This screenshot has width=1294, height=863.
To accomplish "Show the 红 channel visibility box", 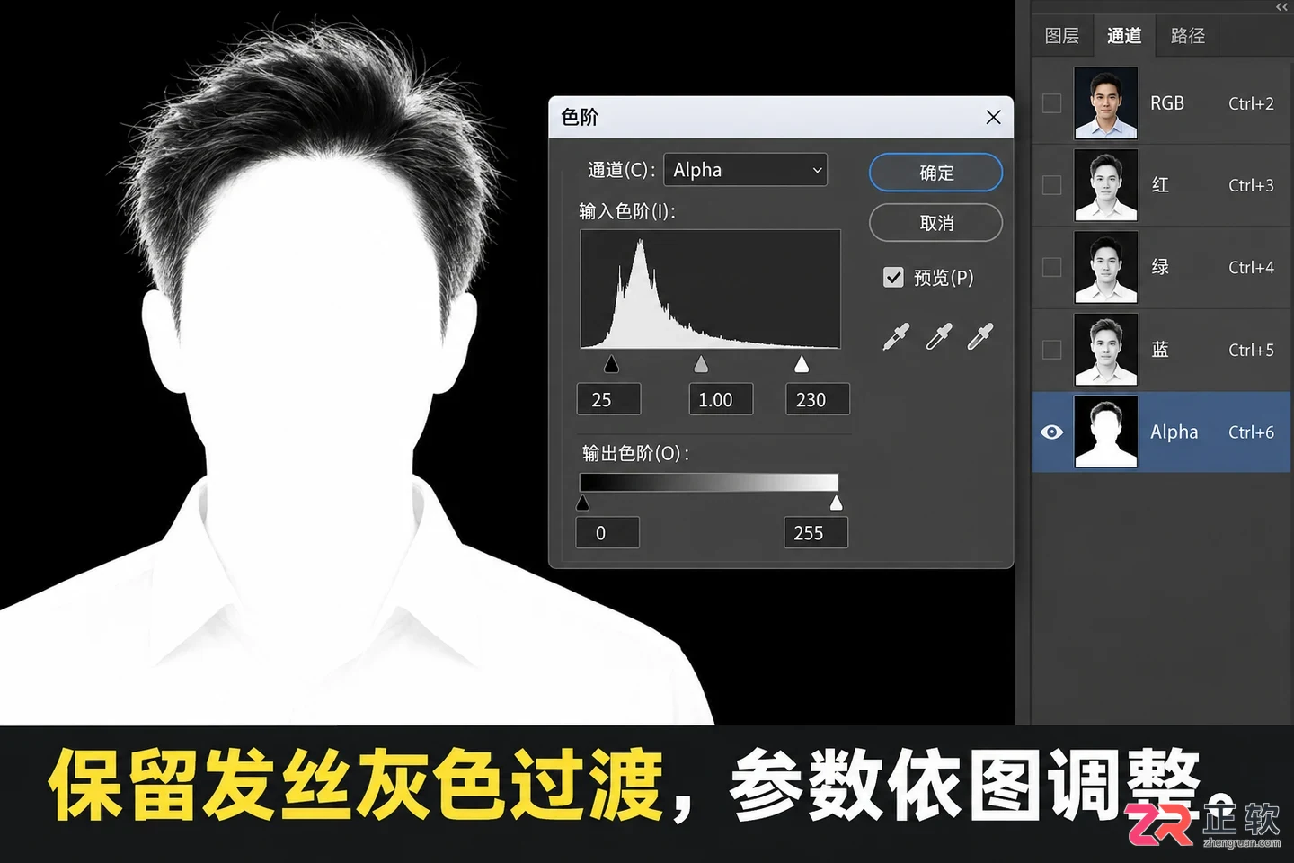I will click(1051, 185).
